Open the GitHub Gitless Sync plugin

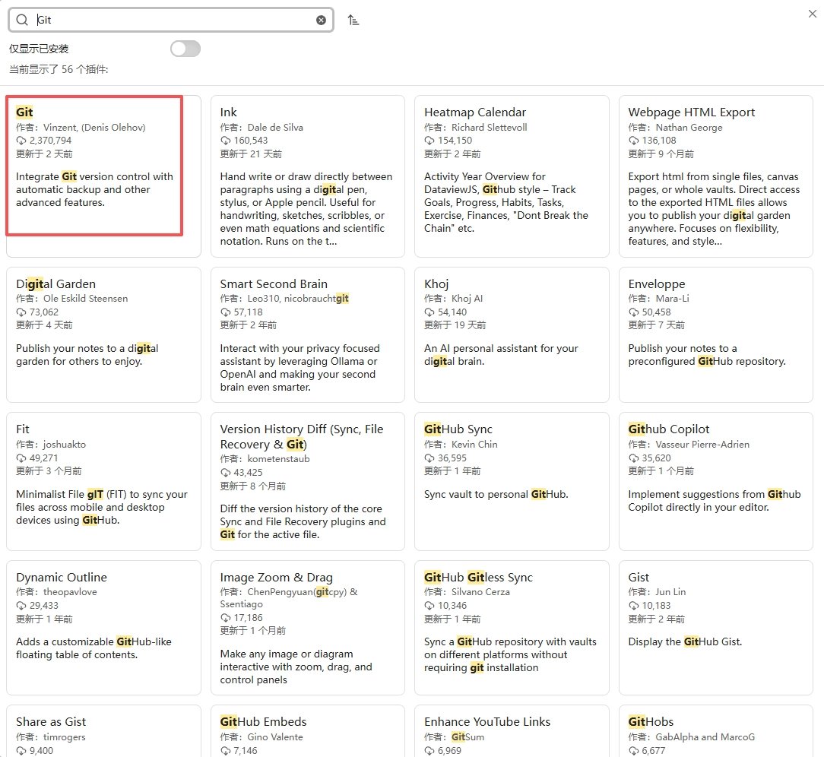[x=512, y=627]
